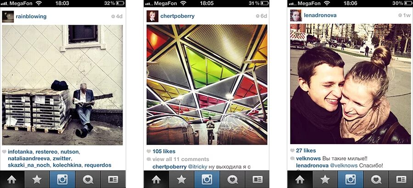Tap the colorful ceiling escalator photo
Image resolution: width=413 pixels, height=188 pixels.
click(x=207, y=85)
